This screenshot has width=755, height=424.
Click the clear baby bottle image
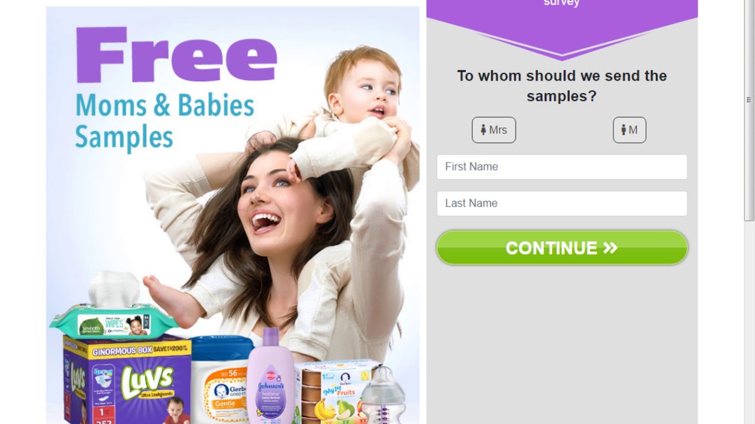pos(383,395)
